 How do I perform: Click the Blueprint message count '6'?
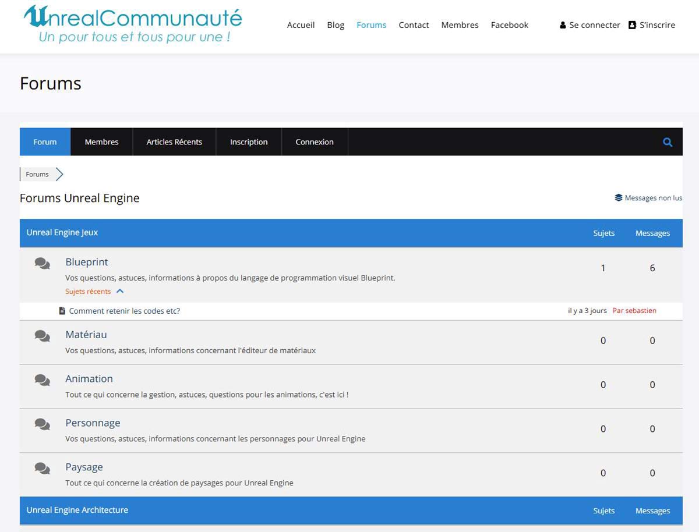652,268
